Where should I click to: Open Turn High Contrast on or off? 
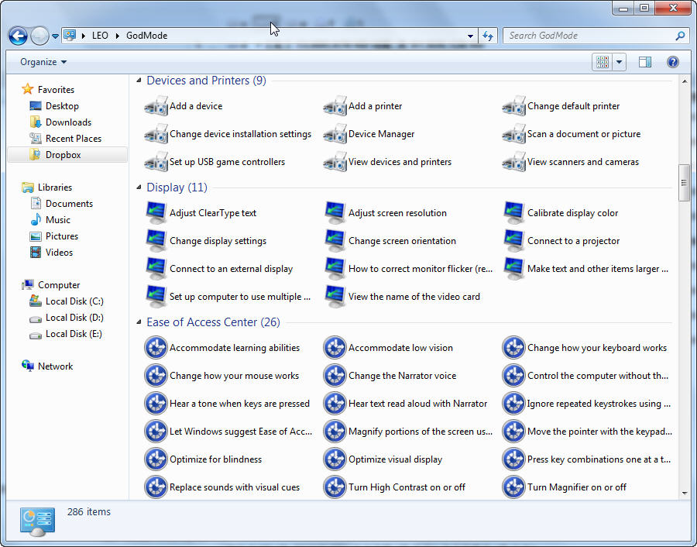[394, 487]
